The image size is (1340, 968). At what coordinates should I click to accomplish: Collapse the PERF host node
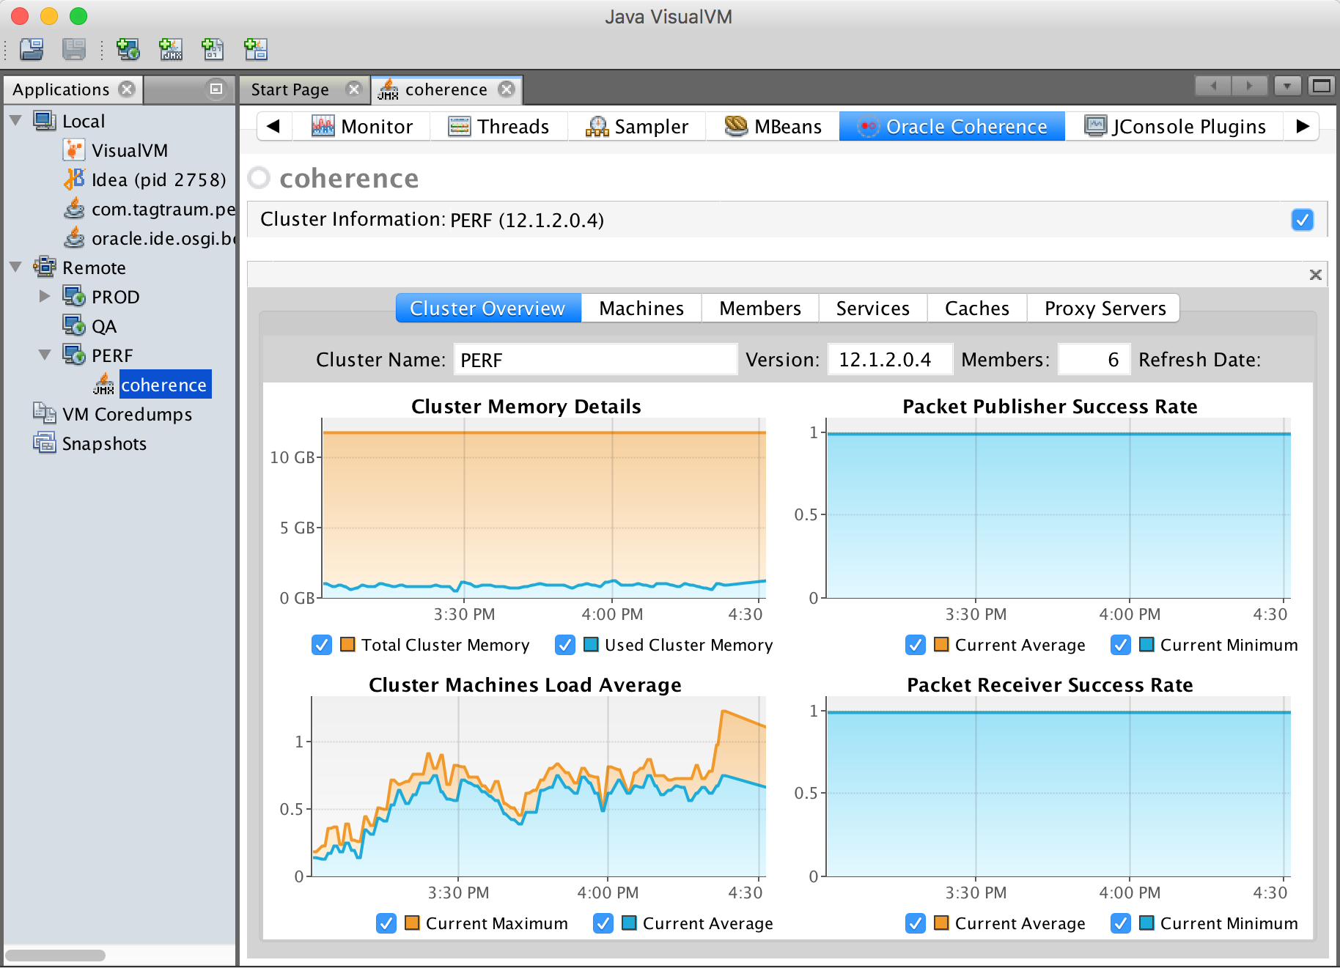coord(45,355)
